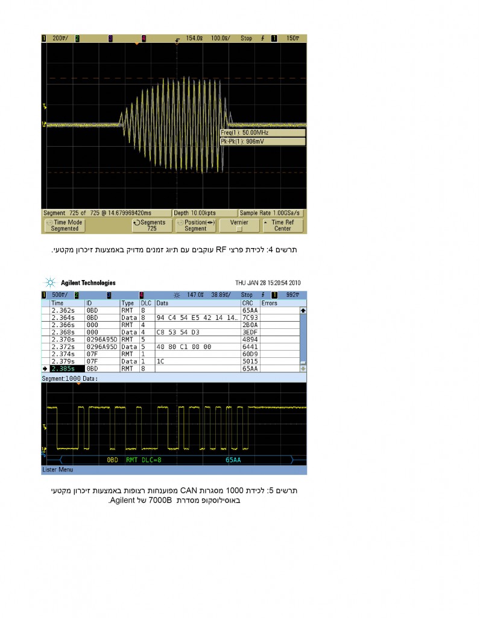480x618 pixels.
Task: Click the Pk-Pk(1): 906mV measurement box
Action: (263, 141)
